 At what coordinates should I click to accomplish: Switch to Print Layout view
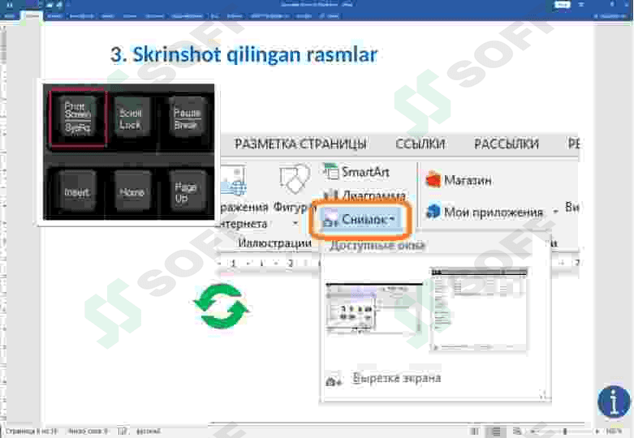pos(496,432)
